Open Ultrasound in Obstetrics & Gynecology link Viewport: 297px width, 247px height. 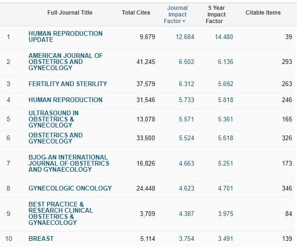click(54, 120)
